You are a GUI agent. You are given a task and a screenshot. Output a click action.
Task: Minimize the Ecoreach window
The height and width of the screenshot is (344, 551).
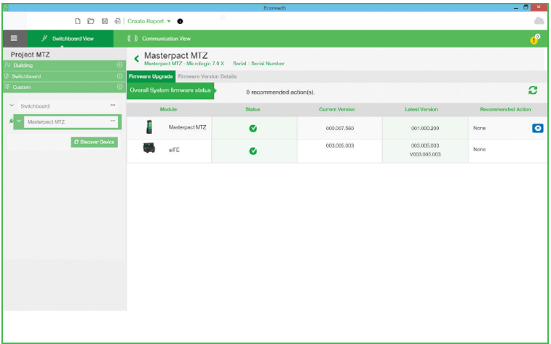tap(516, 7)
